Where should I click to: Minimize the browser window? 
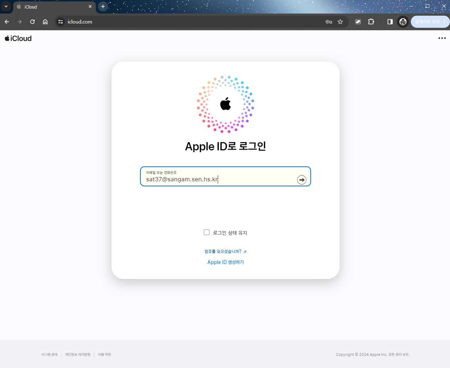coord(411,6)
